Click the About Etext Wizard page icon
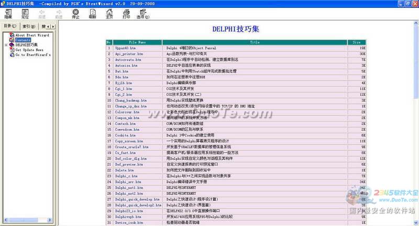 click(12, 35)
